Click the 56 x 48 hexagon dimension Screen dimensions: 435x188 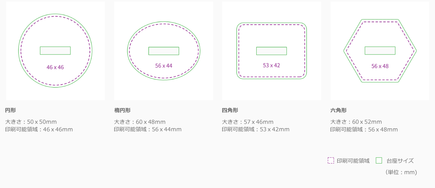click(x=380, y=66)
